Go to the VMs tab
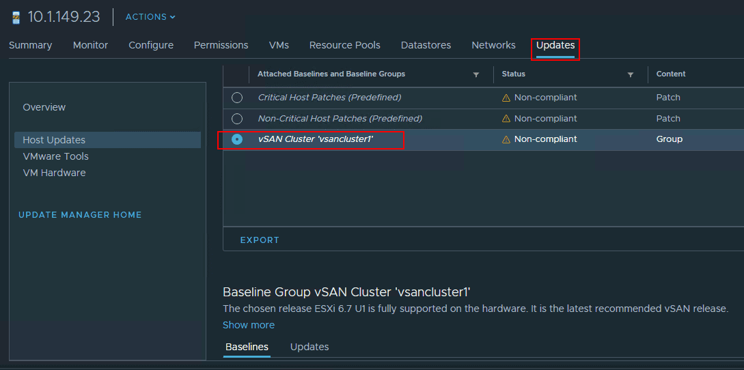The height and width of the screenshot is (370, 744). click(279, 45)
